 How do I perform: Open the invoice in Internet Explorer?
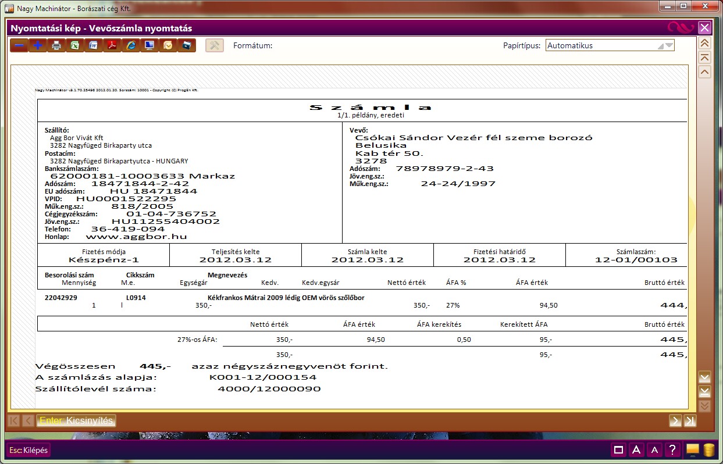tap(131, 45)
